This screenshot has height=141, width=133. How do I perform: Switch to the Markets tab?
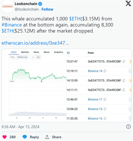[x=25, y=52]
